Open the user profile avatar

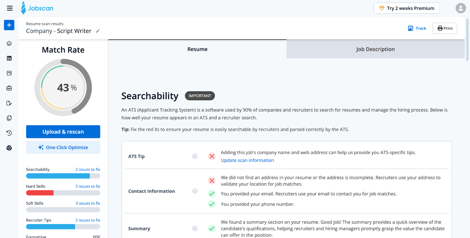tap(461, 8)
